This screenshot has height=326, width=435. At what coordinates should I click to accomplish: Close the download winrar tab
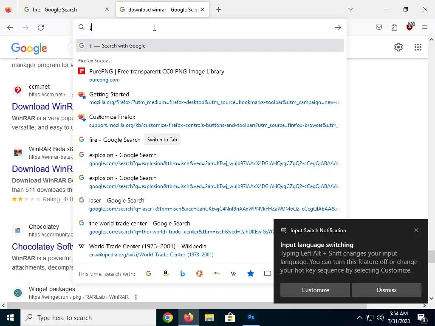203,10
